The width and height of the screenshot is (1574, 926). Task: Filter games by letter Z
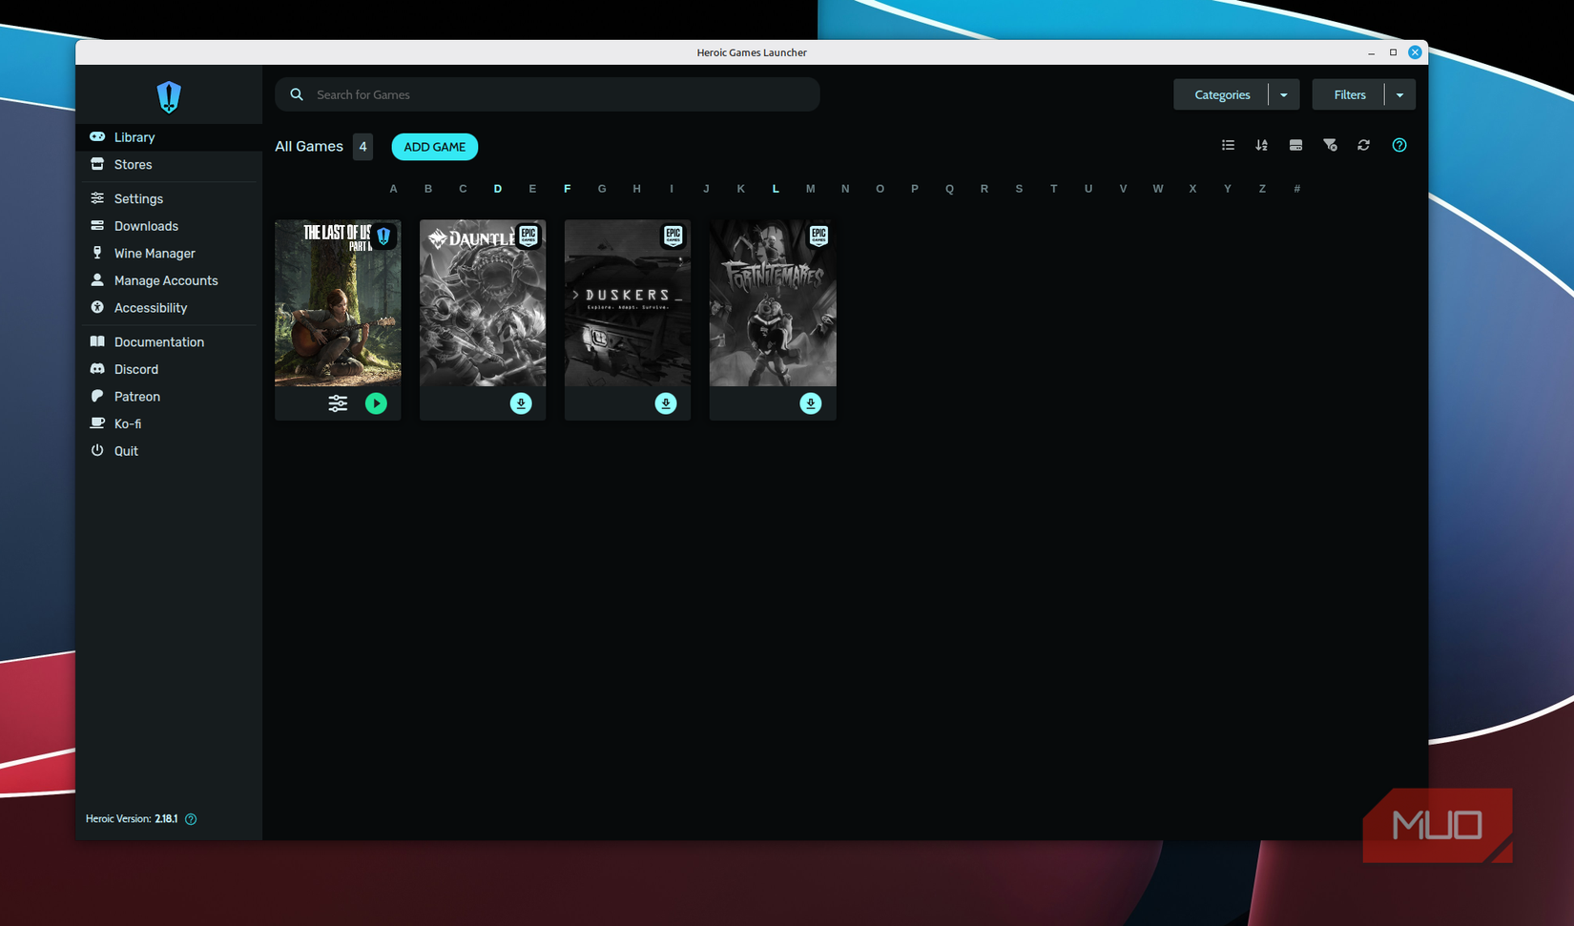[1262, 189]
